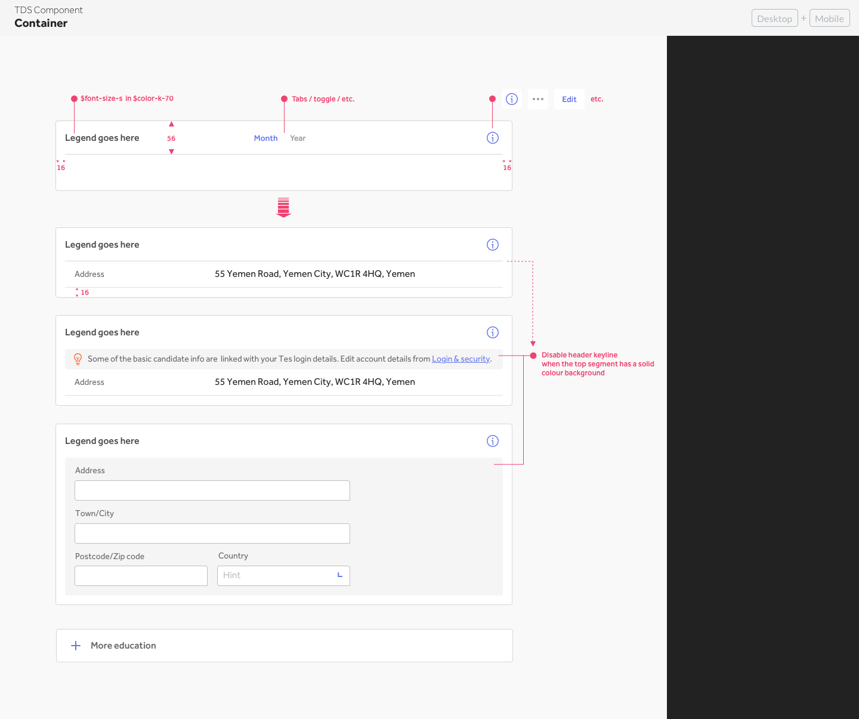Select the Year tab

coord(298,138)
